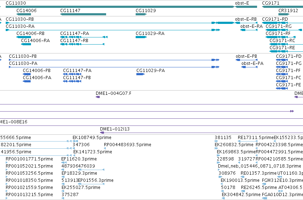This screenshot has height=200, width=303.
Task: Select the 375287 EST label
Action: [70, 195]
